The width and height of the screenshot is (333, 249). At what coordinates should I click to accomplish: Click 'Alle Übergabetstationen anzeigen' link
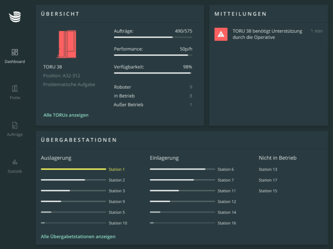(78, 237)
